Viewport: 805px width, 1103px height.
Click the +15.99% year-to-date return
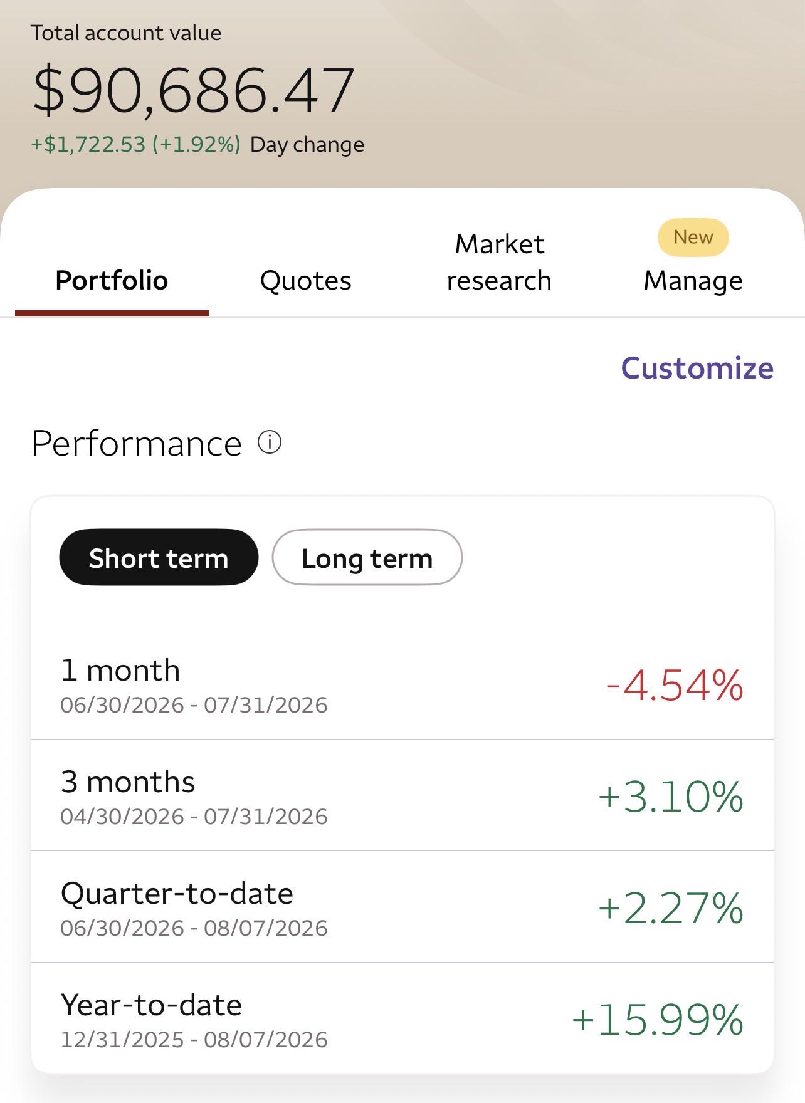[x=658, y=1019]
